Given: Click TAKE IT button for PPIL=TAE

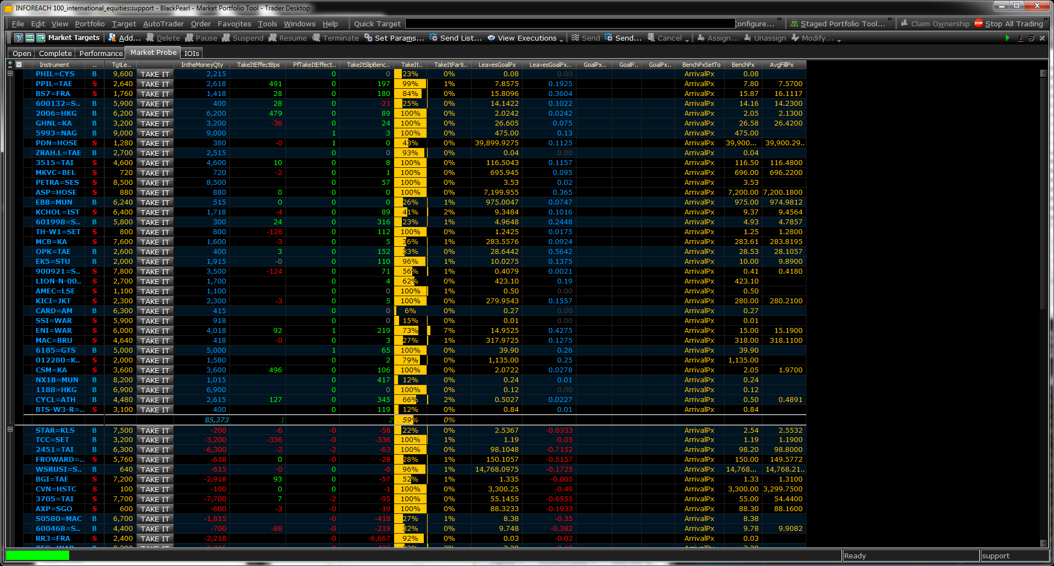Looking at the screenshot, I should tap(154, 84).
